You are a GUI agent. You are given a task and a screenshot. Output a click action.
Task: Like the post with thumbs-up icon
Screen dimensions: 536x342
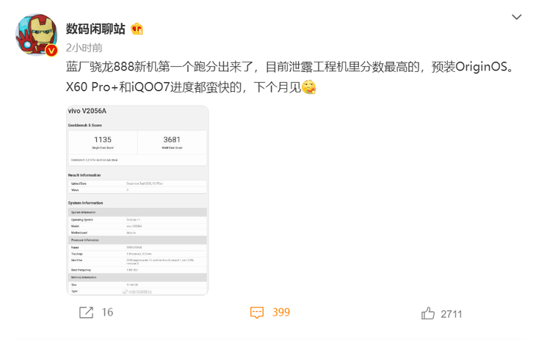[x=428, y=313]
